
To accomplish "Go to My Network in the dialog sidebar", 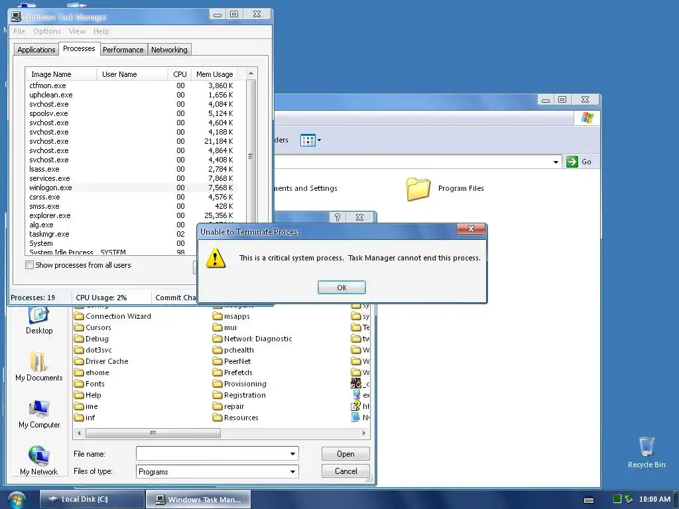I will [39, 461].
